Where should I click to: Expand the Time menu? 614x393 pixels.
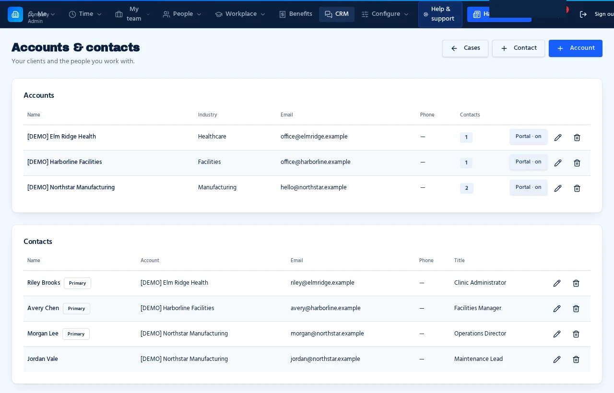coord(85,14)
